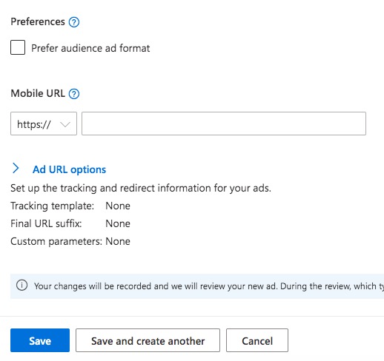
Task: Click the Mobile URL section heading
Action: [x=38, y=93]
